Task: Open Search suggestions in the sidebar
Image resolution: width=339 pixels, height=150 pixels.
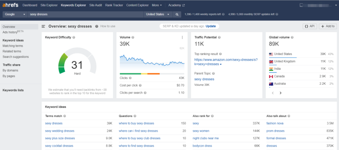Action: coord(15,57)
